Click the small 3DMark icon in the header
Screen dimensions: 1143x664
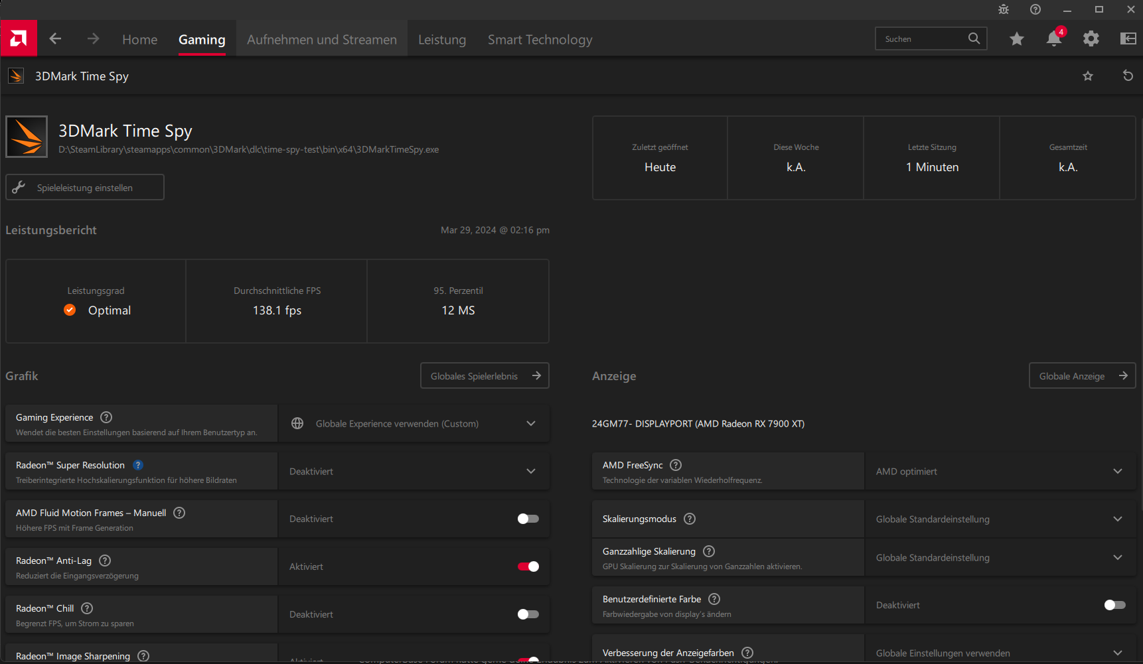pyautogui.click(x=16, y=76)
